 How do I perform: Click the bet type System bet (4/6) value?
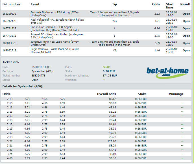point(42,71)
